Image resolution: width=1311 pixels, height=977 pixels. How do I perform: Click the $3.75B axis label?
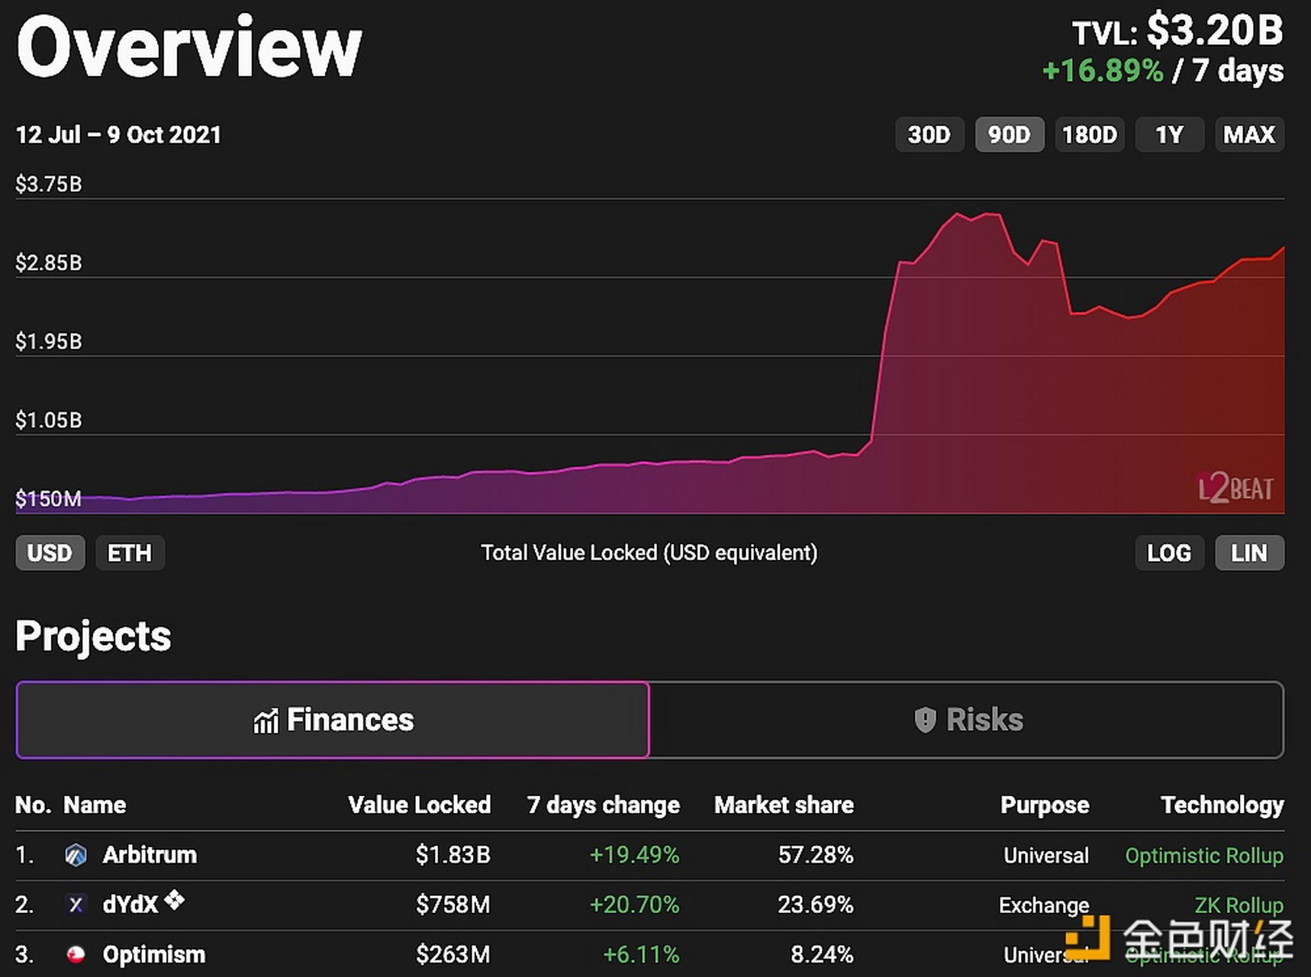coord(49,184)
